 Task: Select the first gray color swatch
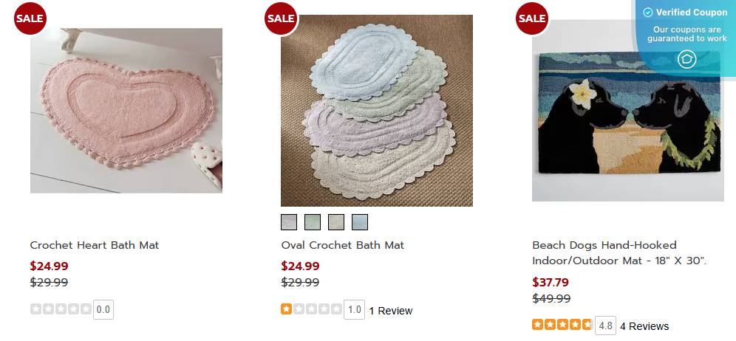(289, 222)
